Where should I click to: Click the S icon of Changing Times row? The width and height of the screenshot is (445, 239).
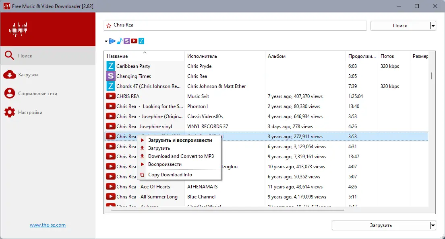[x=110, y=76]
